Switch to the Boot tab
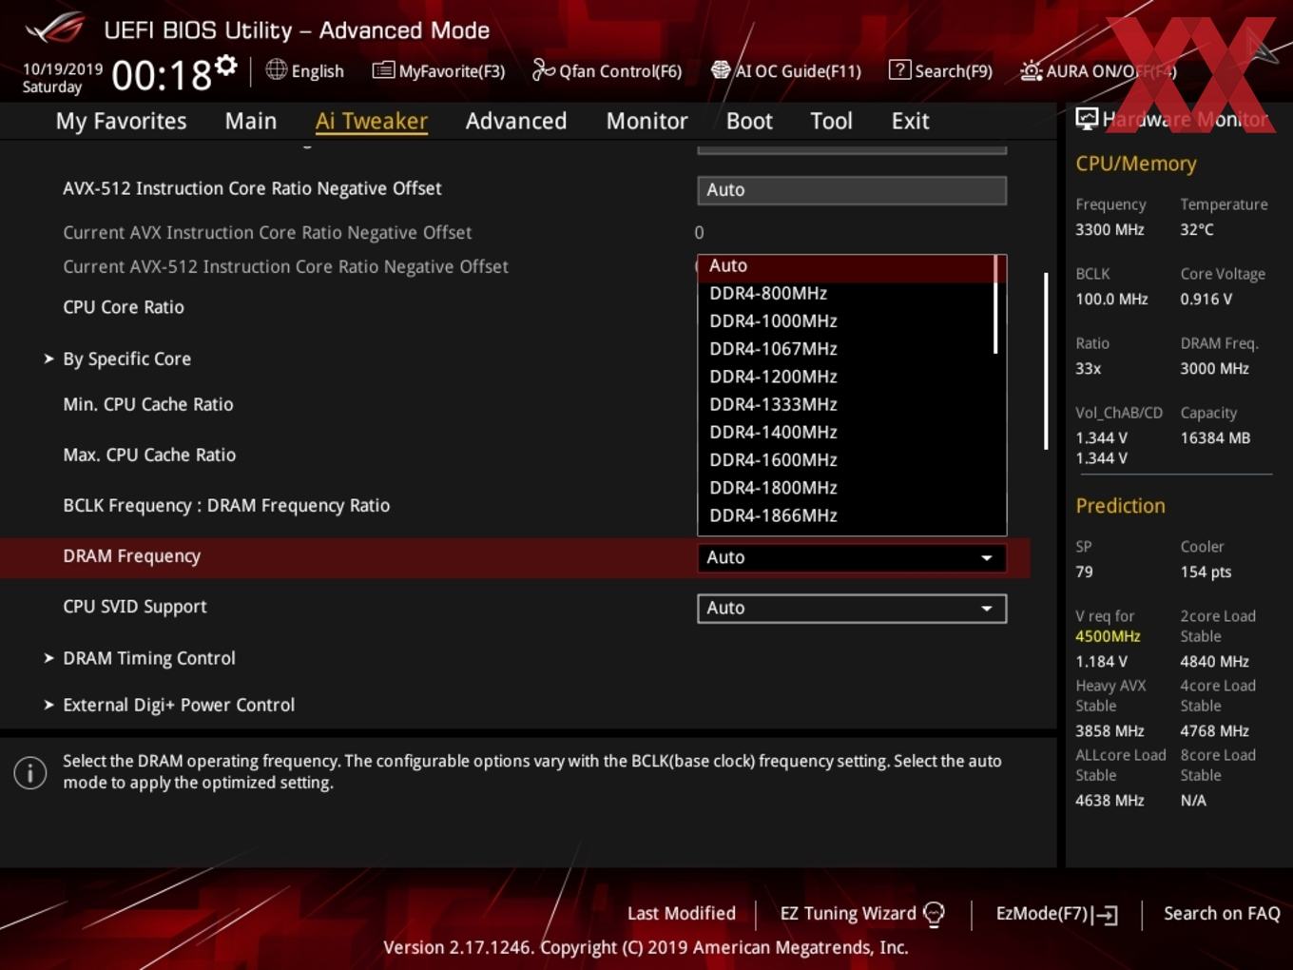 coord(749,121)
